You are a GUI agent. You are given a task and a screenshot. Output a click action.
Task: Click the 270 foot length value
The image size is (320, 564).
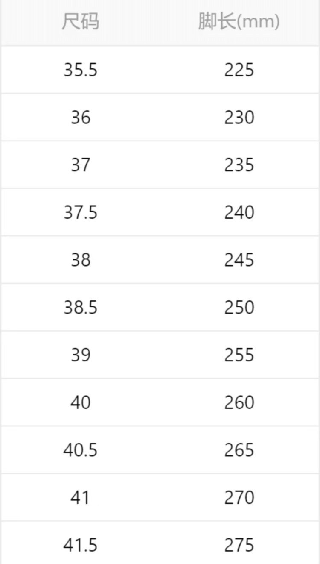[239, 497]
